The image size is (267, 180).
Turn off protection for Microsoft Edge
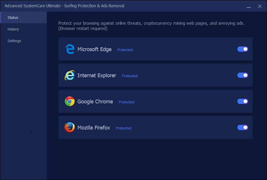pyautogui.click(x=243, y=49)
